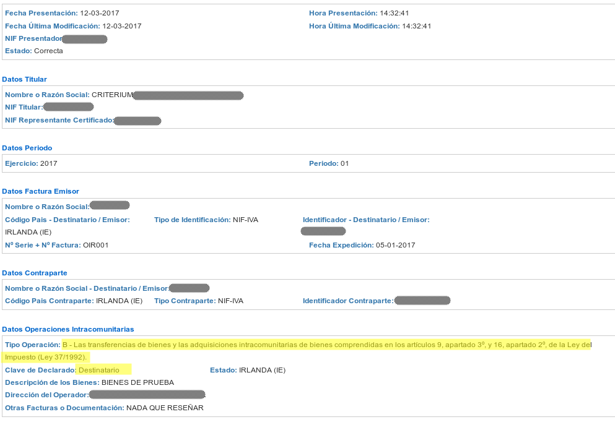Click the Clave de Declarado label
Image resolution: width=615 pixels, height=422 pixels.
tap(40, 370)
